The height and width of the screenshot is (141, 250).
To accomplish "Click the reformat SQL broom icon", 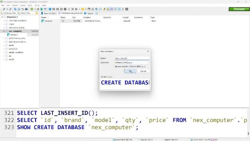I will (104, 9).
